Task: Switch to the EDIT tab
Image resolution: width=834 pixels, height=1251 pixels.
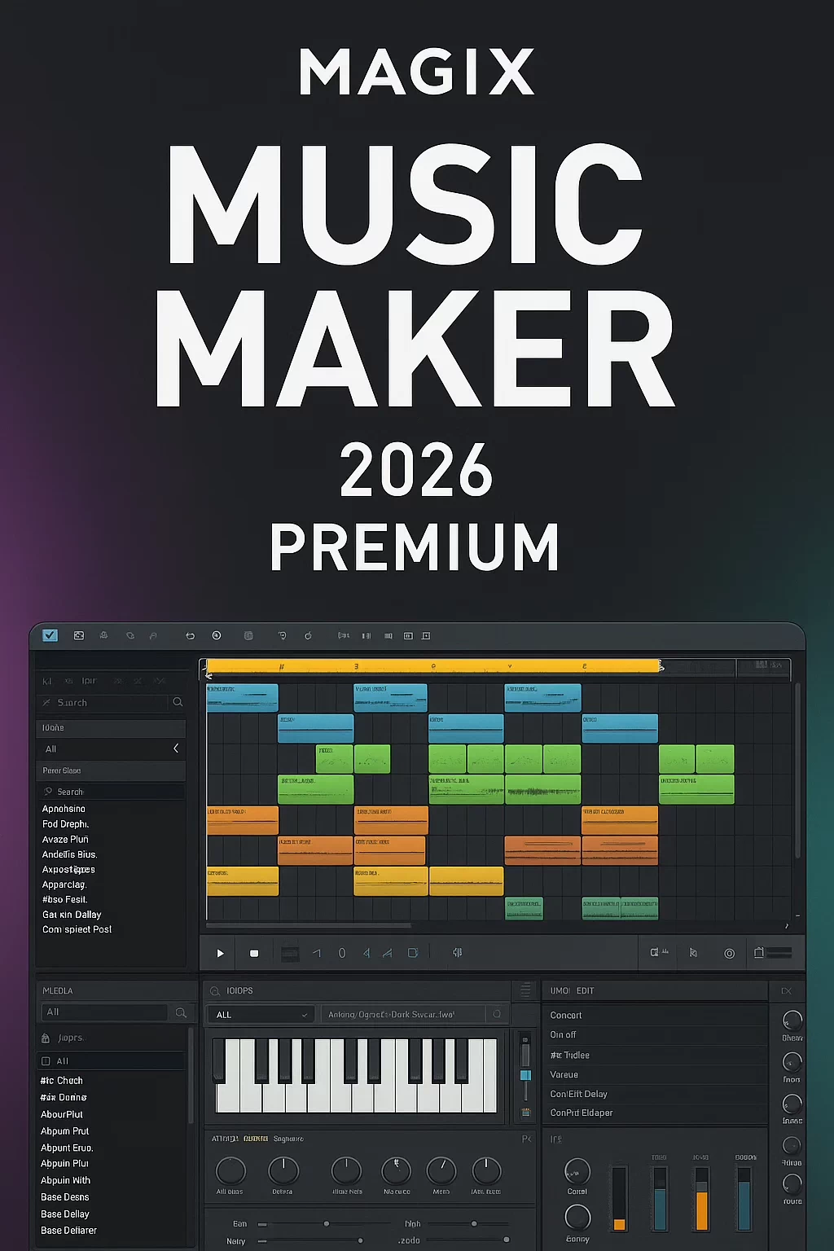Action: point(585,991)
